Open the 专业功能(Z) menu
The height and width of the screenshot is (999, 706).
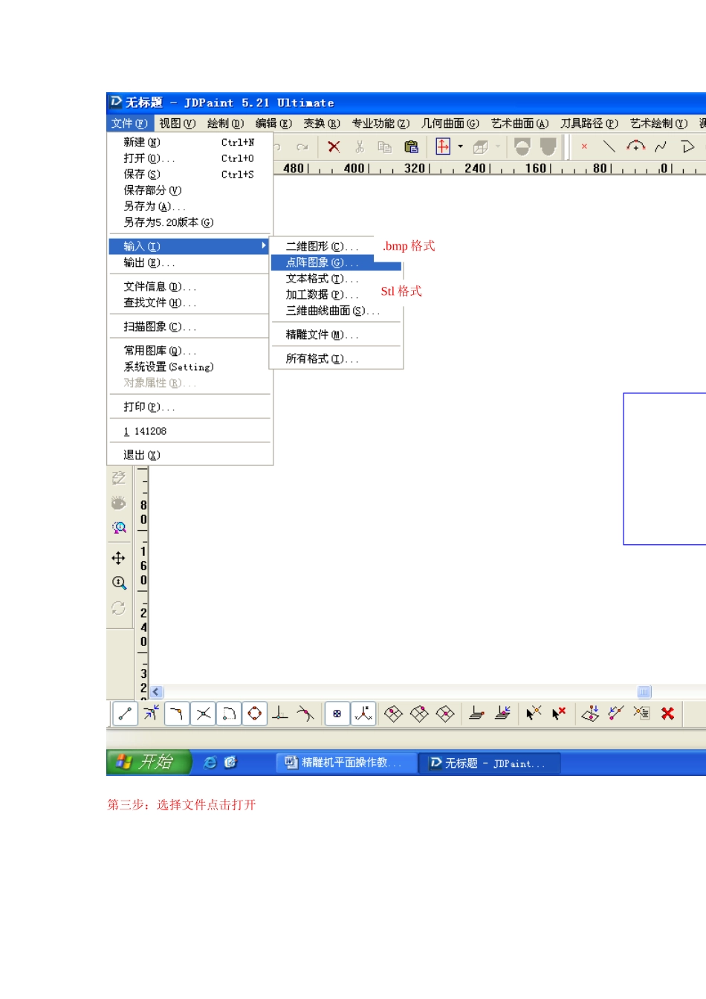(380, 123)
